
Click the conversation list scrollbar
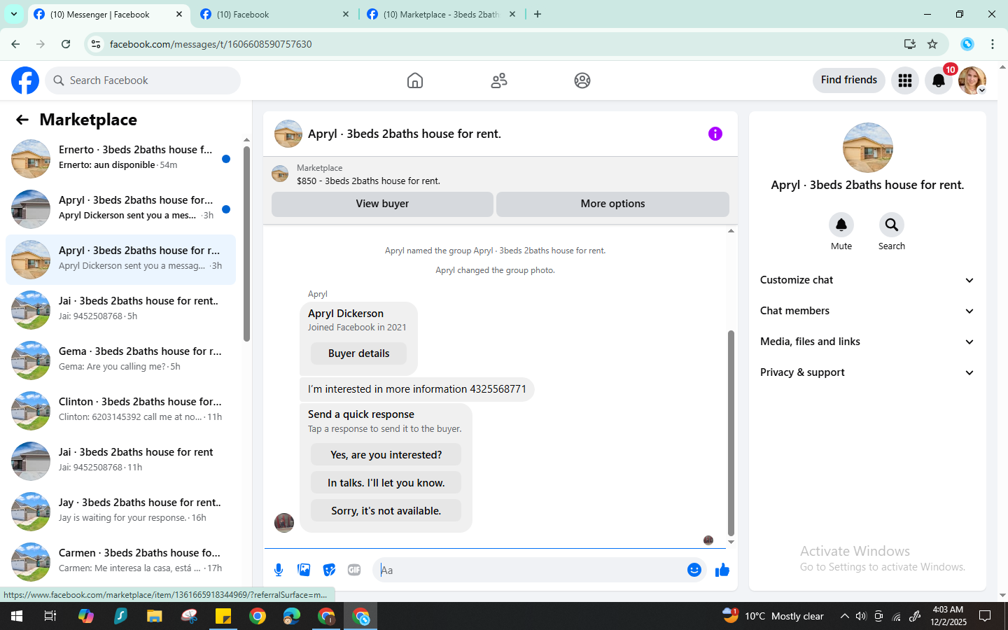(246, 244)
